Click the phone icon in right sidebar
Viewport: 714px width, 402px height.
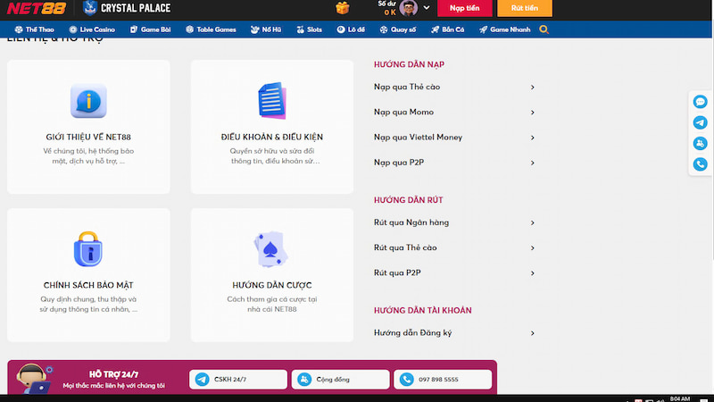point(701,164)
